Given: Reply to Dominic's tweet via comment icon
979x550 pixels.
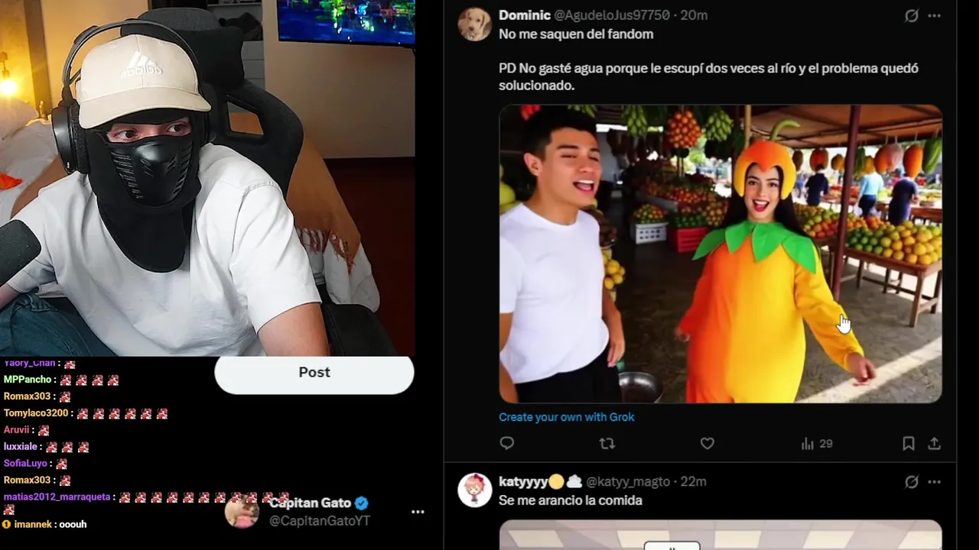Looking at the screenshot, I should [506, 443].
